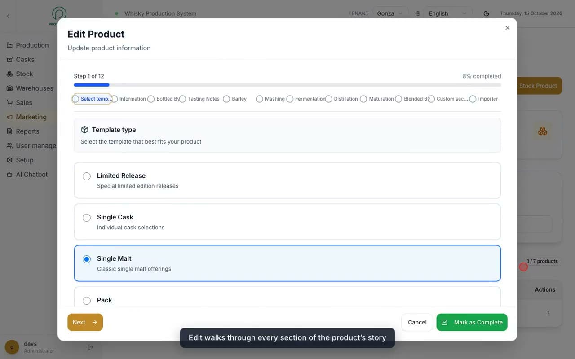The height and width of the screenshot is (359, 575).
Task: Click the Next button
Action: click(x=85, y=322)
